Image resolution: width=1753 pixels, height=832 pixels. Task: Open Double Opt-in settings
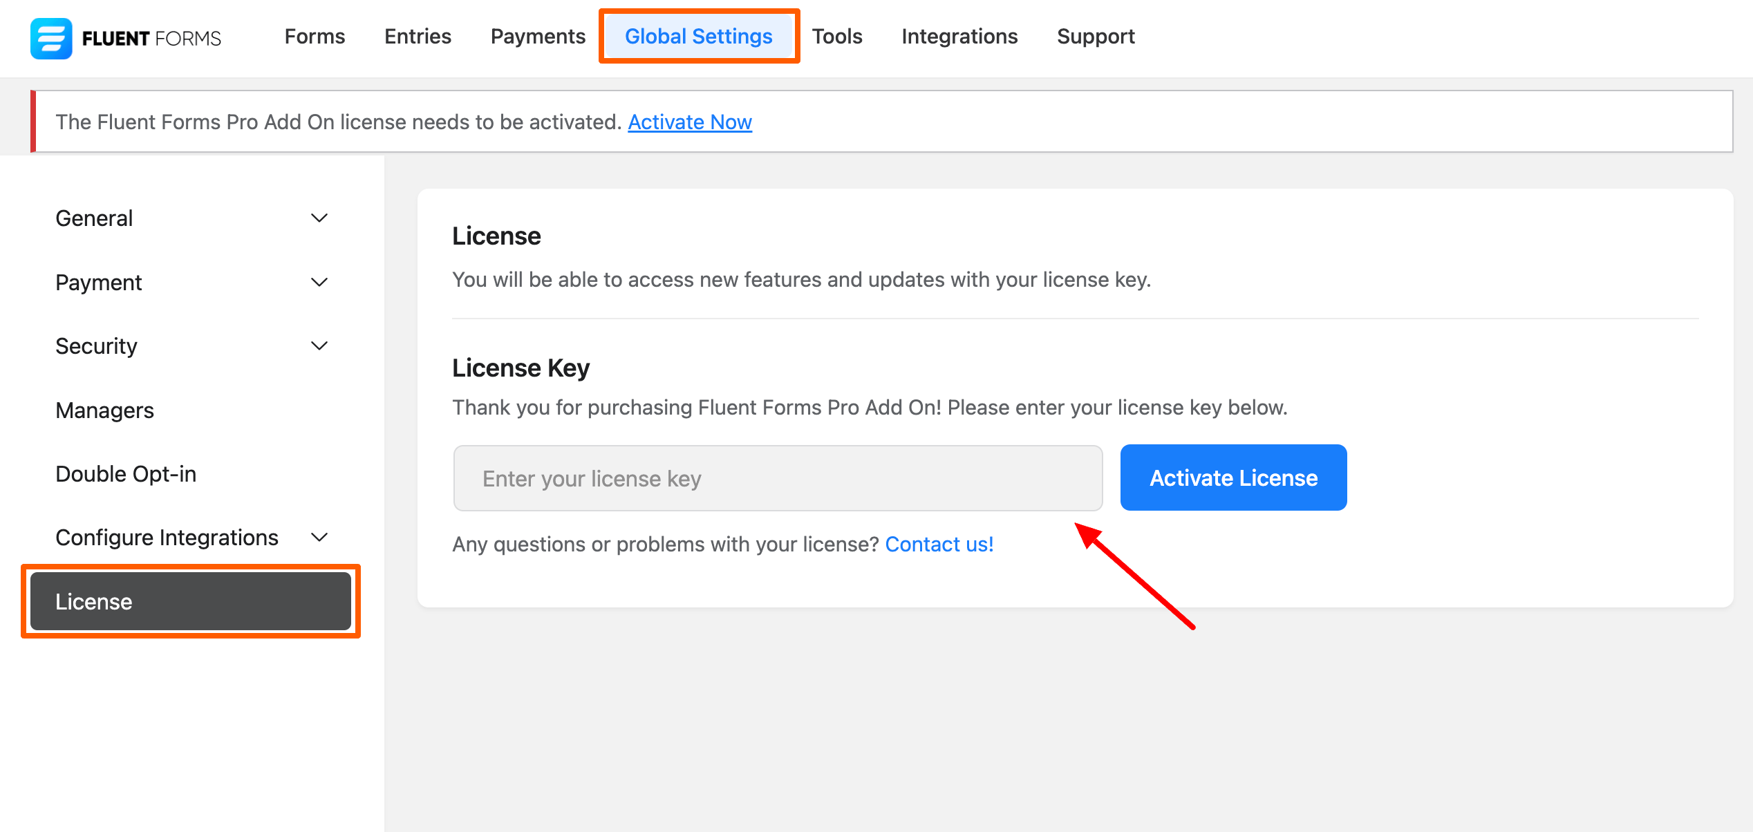126,474
